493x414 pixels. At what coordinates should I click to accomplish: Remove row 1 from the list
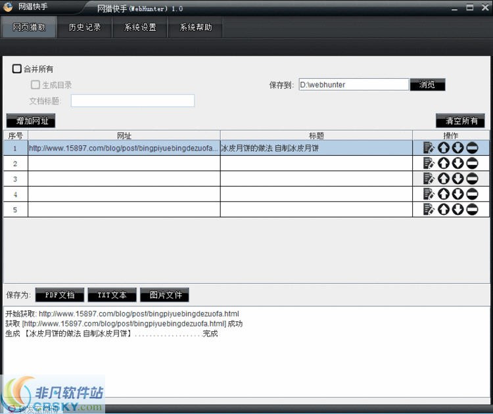click(472, 148)
